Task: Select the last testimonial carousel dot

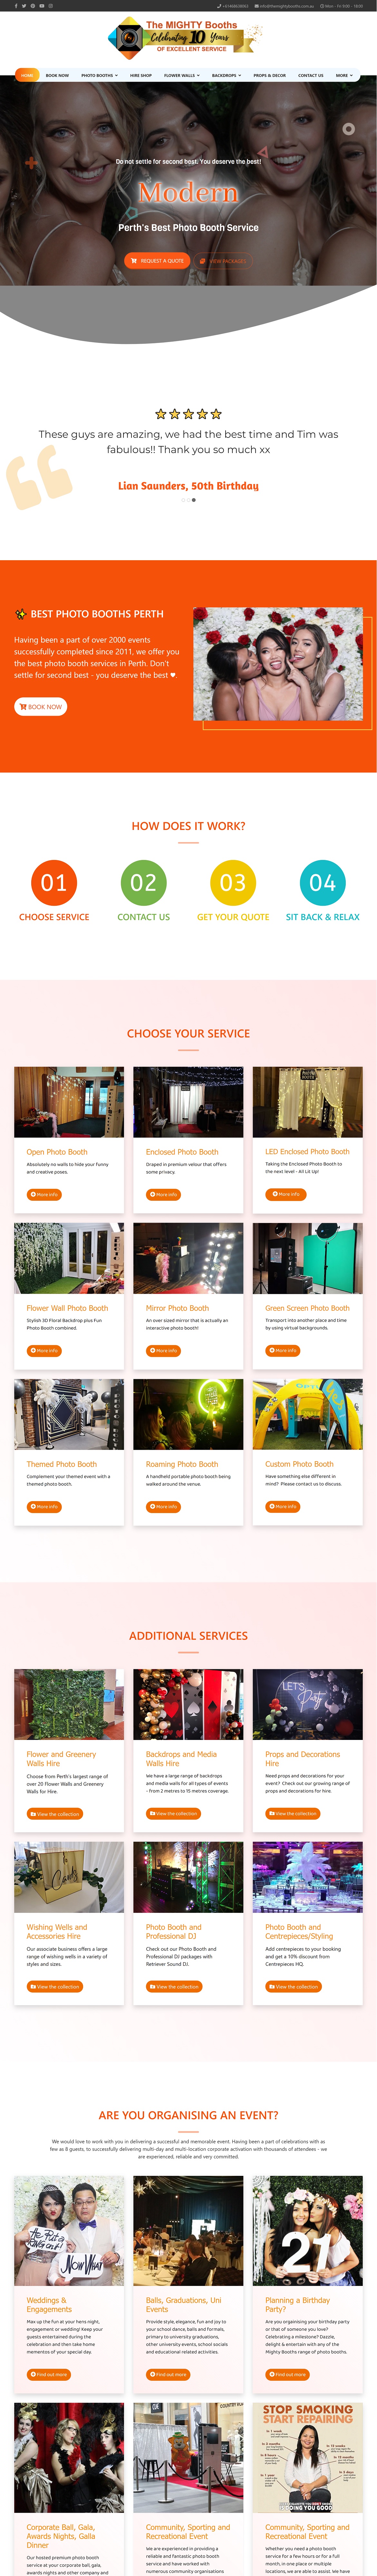Action: 193,500
